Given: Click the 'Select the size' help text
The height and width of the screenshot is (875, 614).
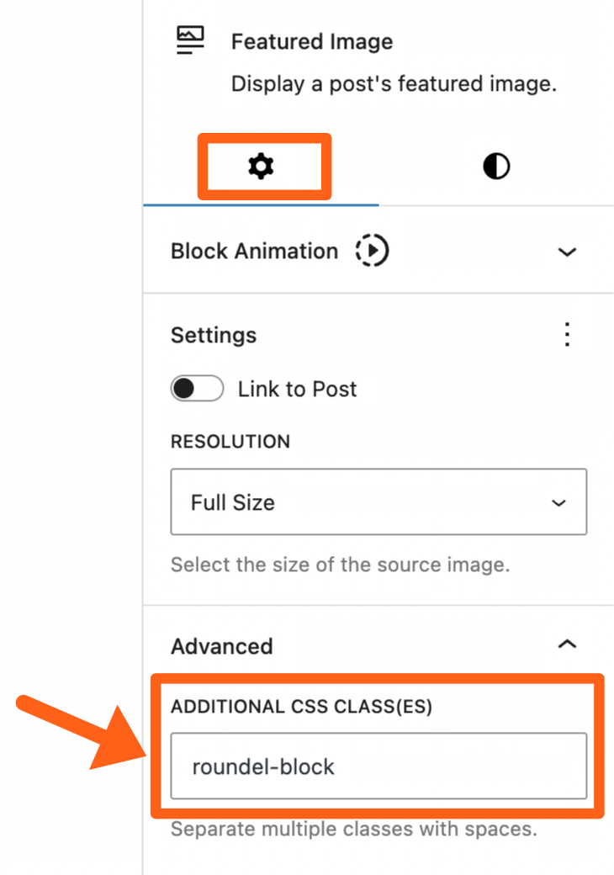Looking at the screenshot, I should tap(340, 564).
